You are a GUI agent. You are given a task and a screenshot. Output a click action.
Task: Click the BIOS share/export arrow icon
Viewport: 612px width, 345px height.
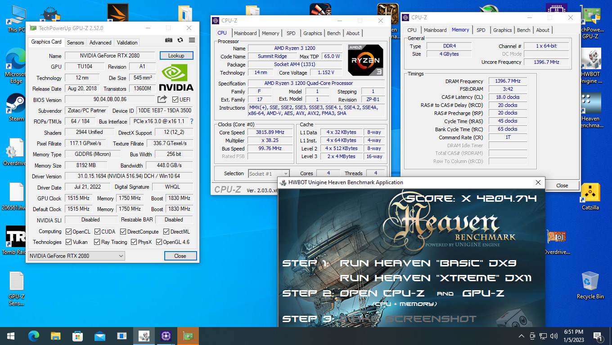[162, 99]
